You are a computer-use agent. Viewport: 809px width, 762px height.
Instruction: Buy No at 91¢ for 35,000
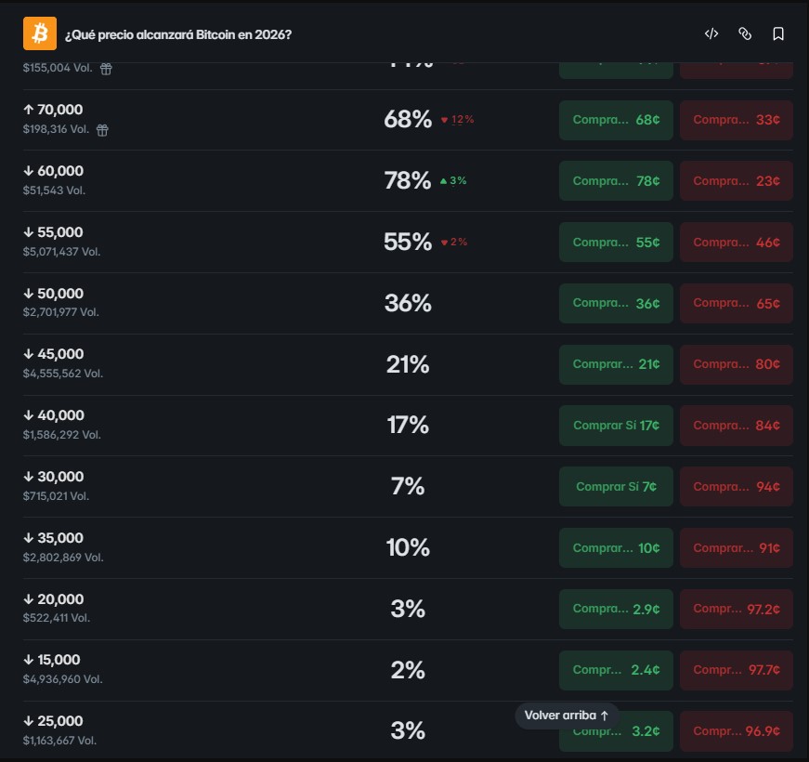tap(737, 547)
